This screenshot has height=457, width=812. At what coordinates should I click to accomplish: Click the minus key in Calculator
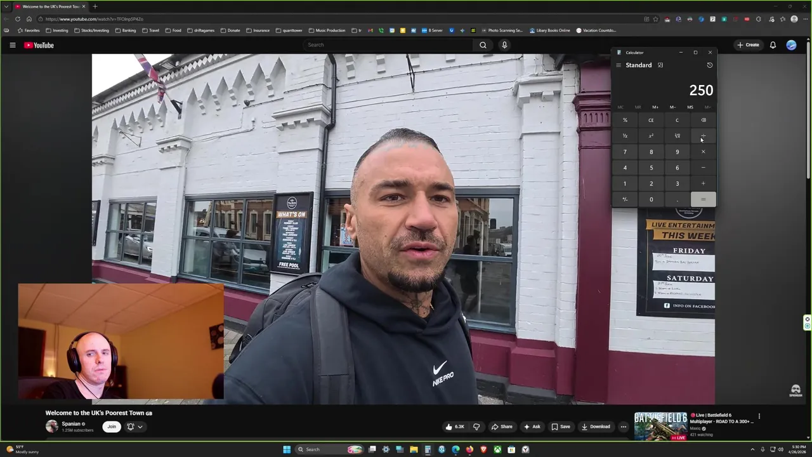[x=703, y=168]
